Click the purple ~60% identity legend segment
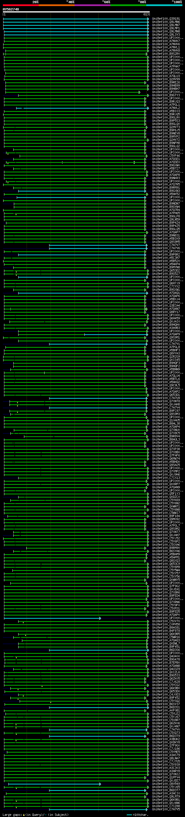This screenshot has width=185, height=817. click(93, 5)
